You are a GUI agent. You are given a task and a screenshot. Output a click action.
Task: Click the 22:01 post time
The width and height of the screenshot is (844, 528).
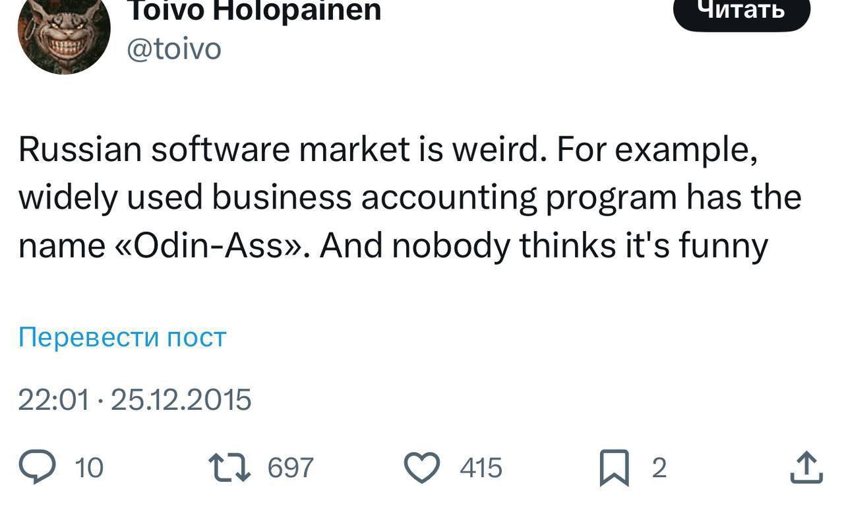(53, 400)
